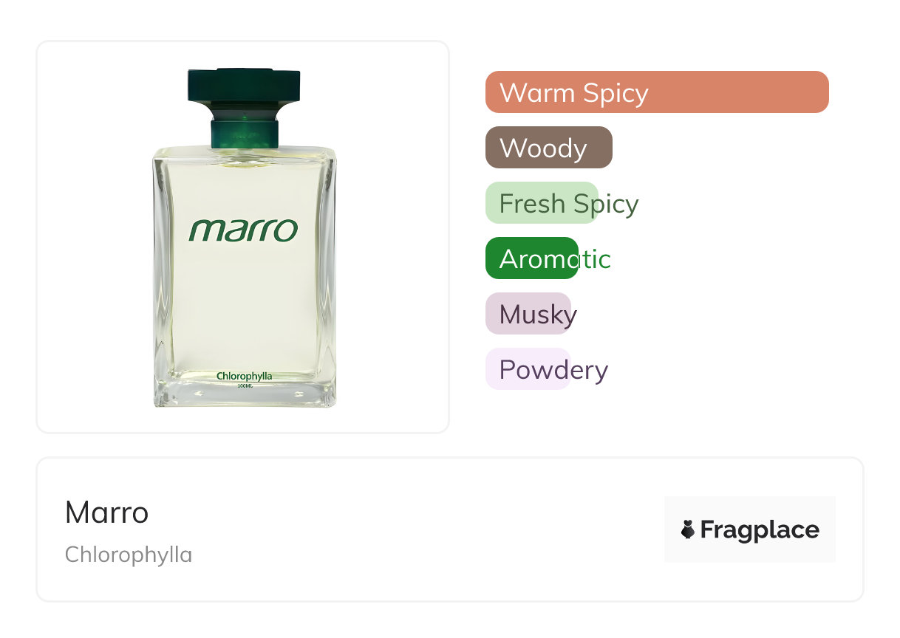Click the dark green bottle cap
The height and width of the screenshot is (638, 900).
click(x=244, y=86)
